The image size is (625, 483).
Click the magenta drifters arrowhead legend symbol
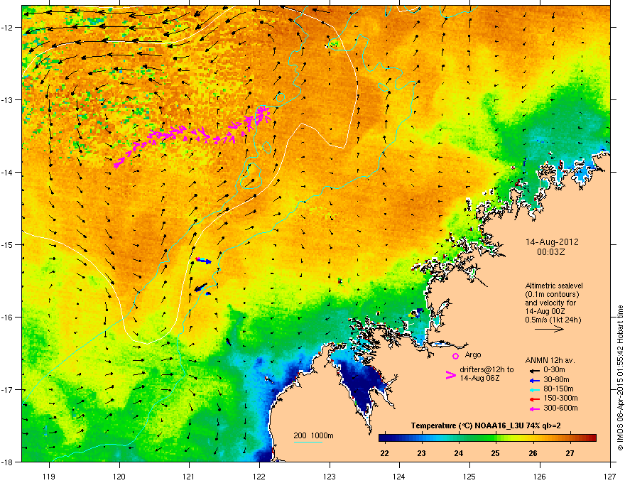pos(451,375)
